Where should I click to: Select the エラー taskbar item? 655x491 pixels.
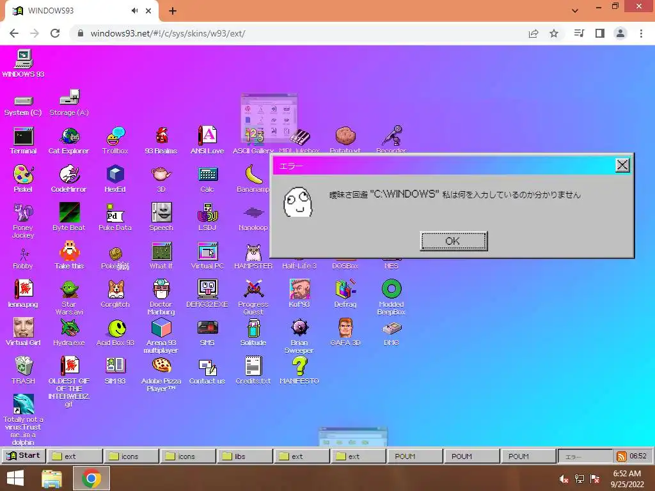click(x=585, y=456)
